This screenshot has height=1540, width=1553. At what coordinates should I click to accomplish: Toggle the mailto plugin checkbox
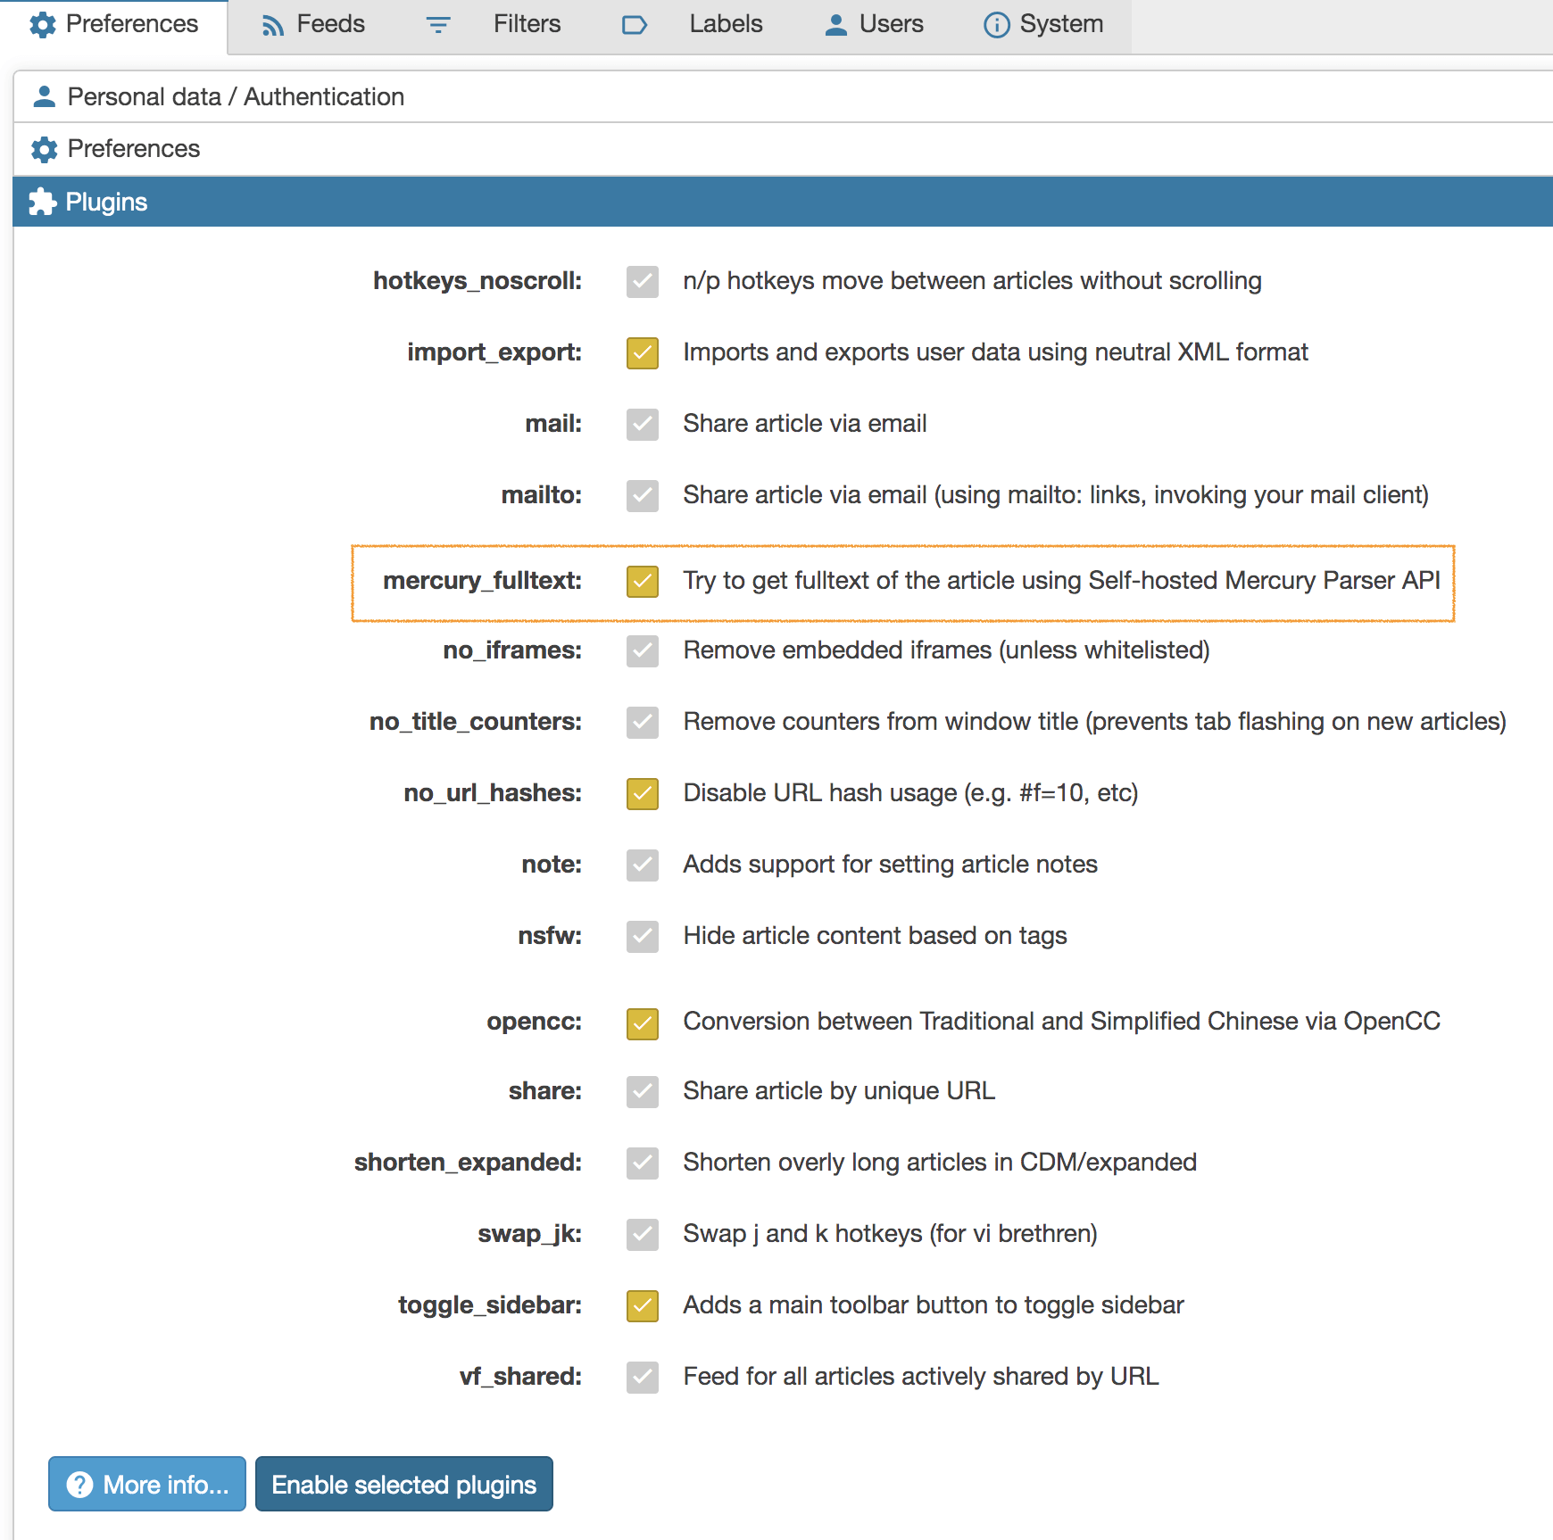pos(643,496)
